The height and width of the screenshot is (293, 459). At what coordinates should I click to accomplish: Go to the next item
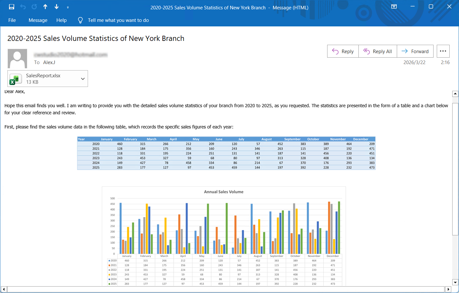56,7
